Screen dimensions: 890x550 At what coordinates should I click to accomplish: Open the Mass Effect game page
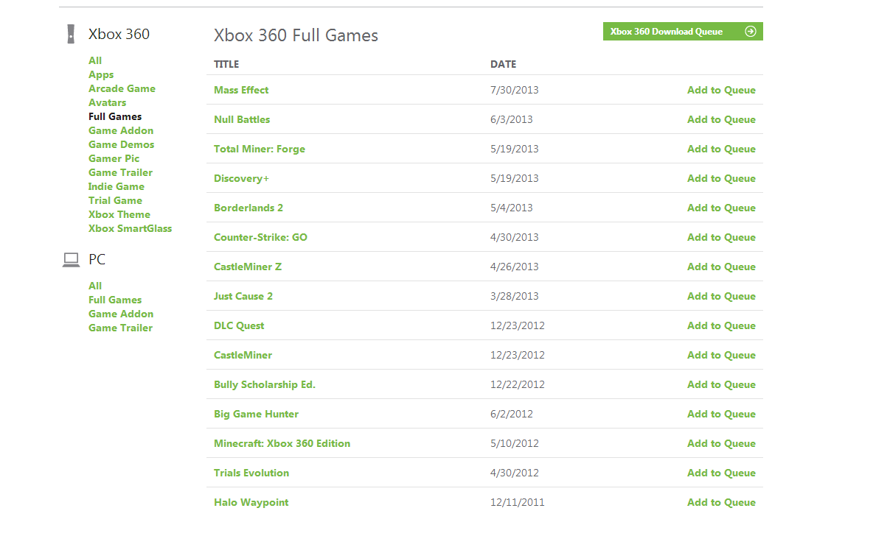(x=241, y=90)
